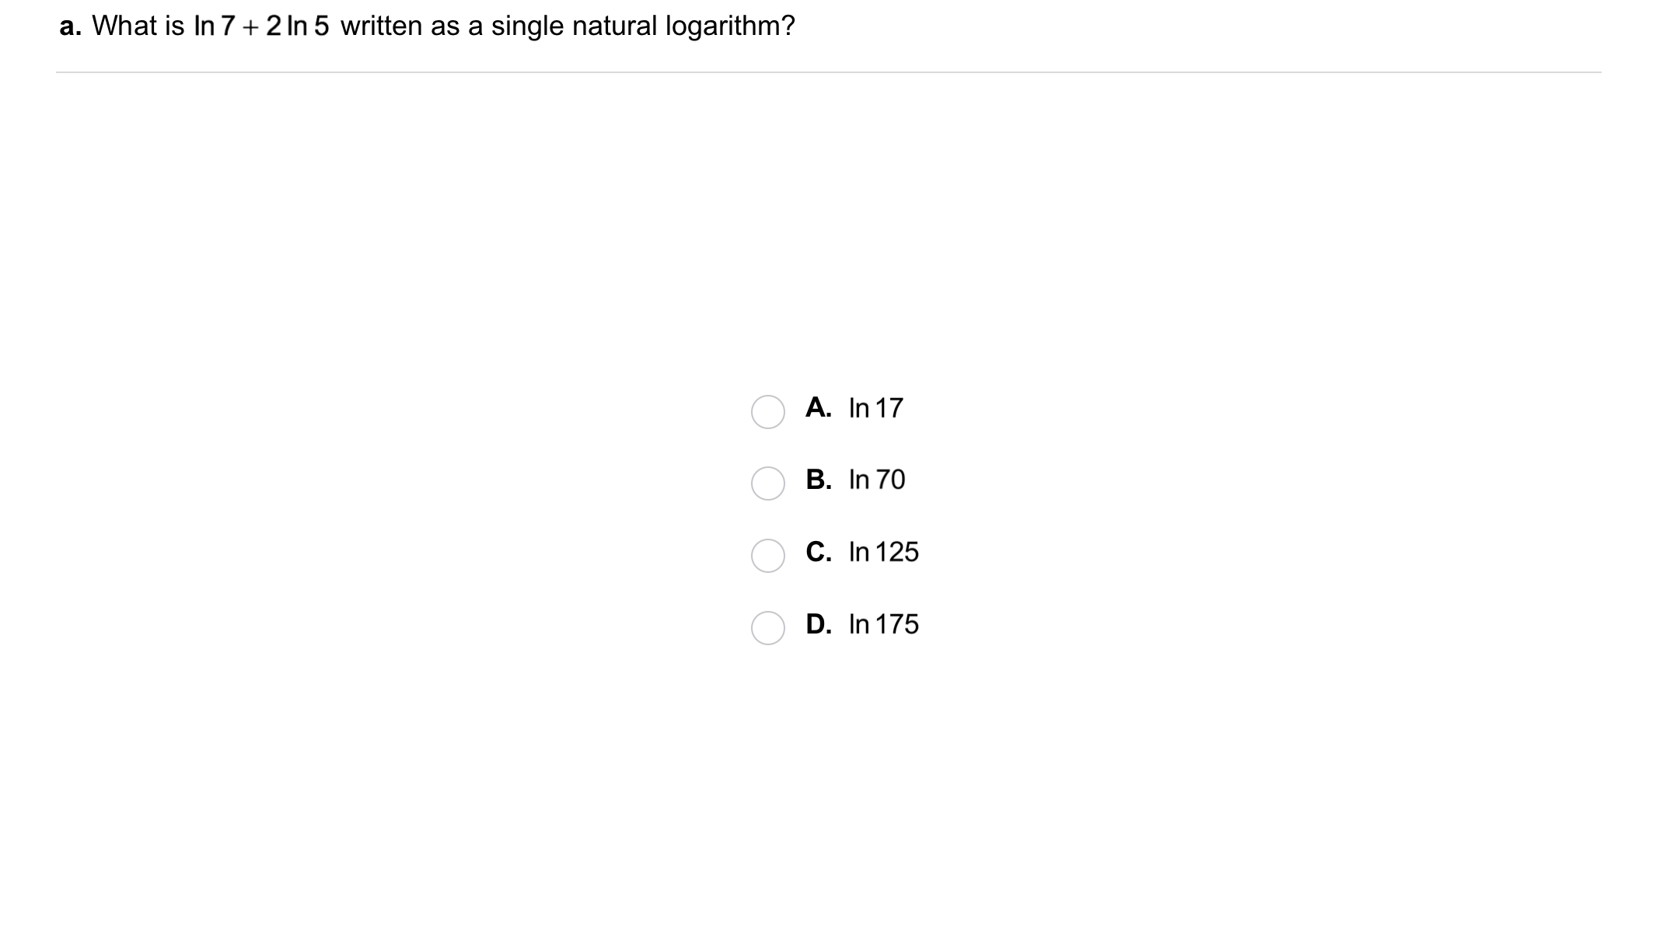
Task: Click the words What is in the question
Action: (138, 26)
